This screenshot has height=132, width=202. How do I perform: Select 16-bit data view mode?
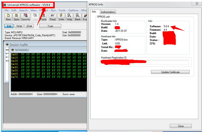[19, 26]
